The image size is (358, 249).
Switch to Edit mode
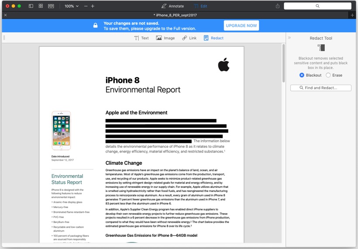point(200,6)
